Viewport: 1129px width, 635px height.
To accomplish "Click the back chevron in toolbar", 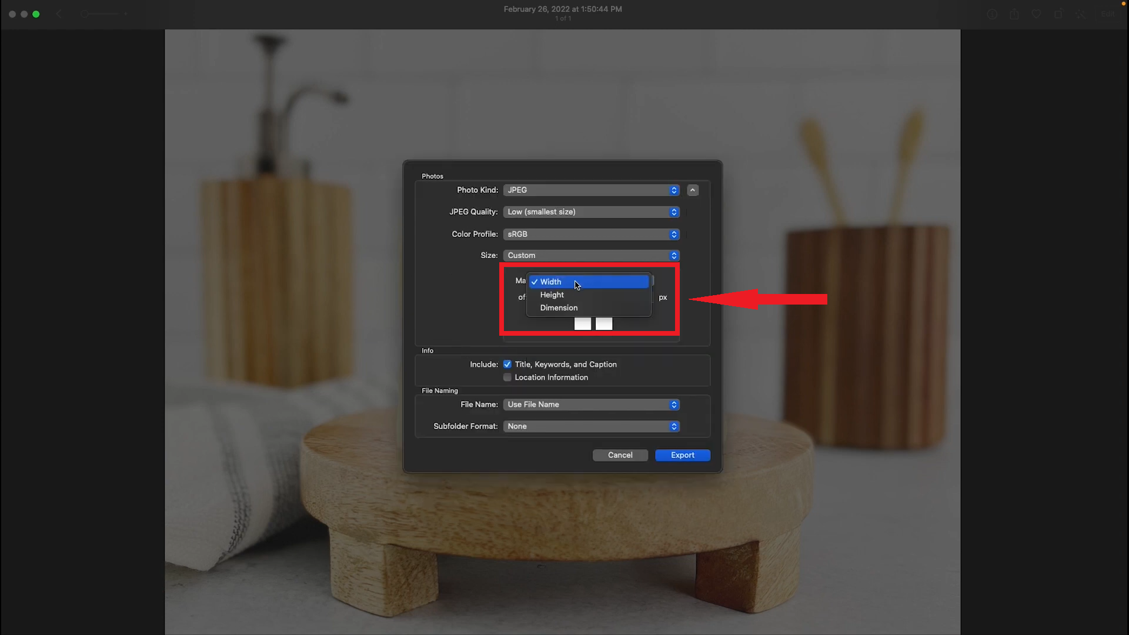I will pos(59,14).
